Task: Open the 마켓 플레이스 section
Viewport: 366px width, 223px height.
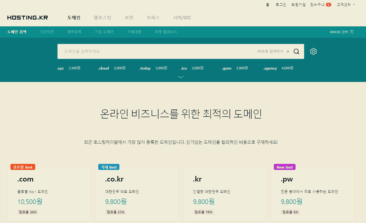Action: coord(166,32)
